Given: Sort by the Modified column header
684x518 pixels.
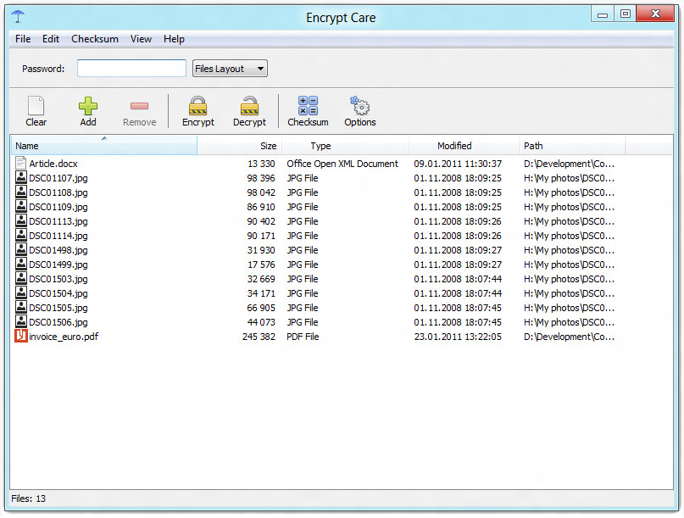Looking at the screenshot, I should [x=464, y=146].
